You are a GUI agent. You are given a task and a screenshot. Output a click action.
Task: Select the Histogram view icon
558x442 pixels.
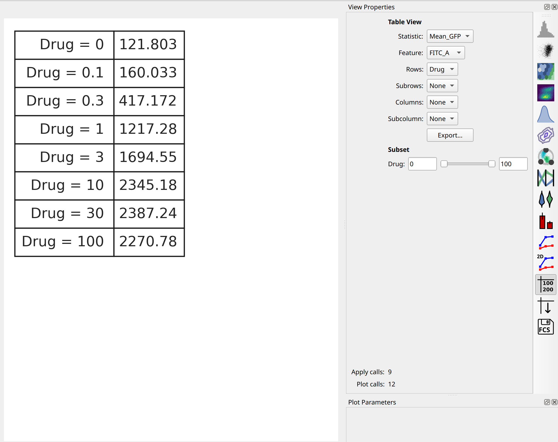click(546, 29)
